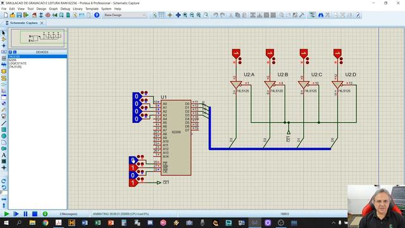Screen dimensions: 405x228
Task: Open the Home Page toolbar icon
Action: tap(34, 15)
